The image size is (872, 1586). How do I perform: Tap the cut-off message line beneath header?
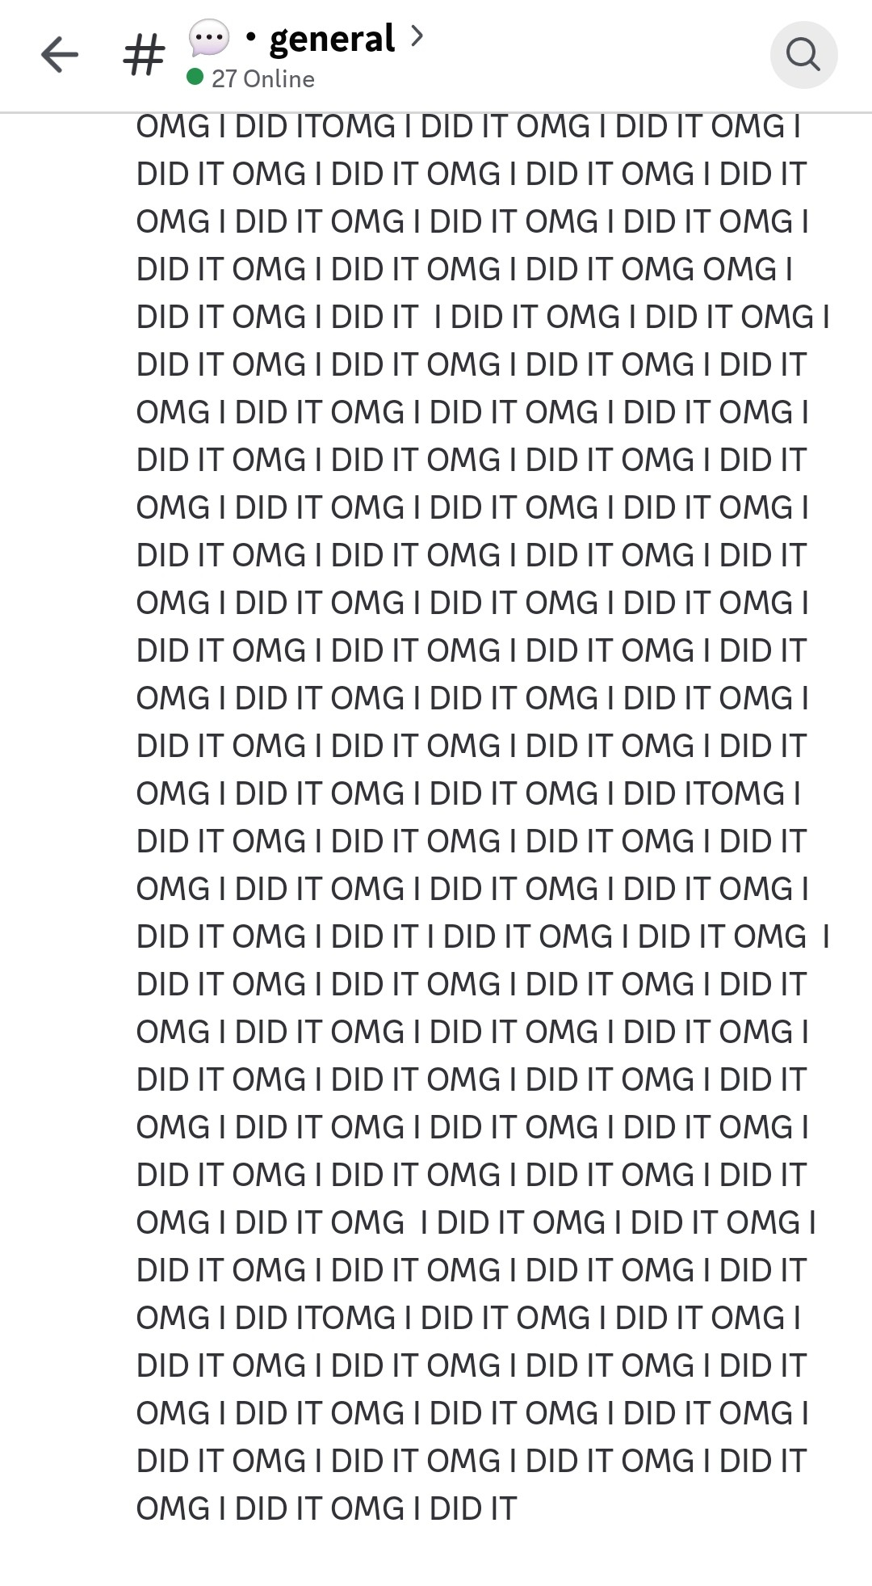tap(468, 126)
